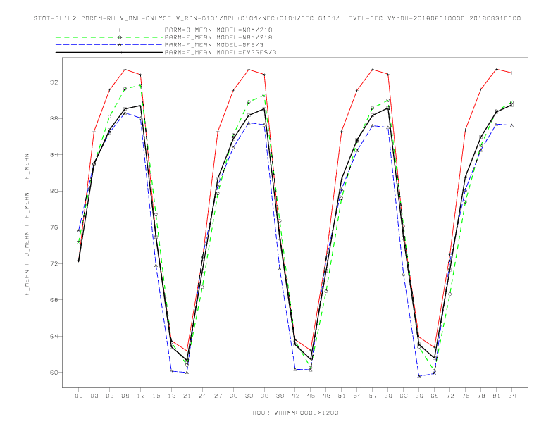Click forecast hour tick 48 on x-axis
This screenshot has width=558, height=431.
pyautogui.click(x=326, y=396)
